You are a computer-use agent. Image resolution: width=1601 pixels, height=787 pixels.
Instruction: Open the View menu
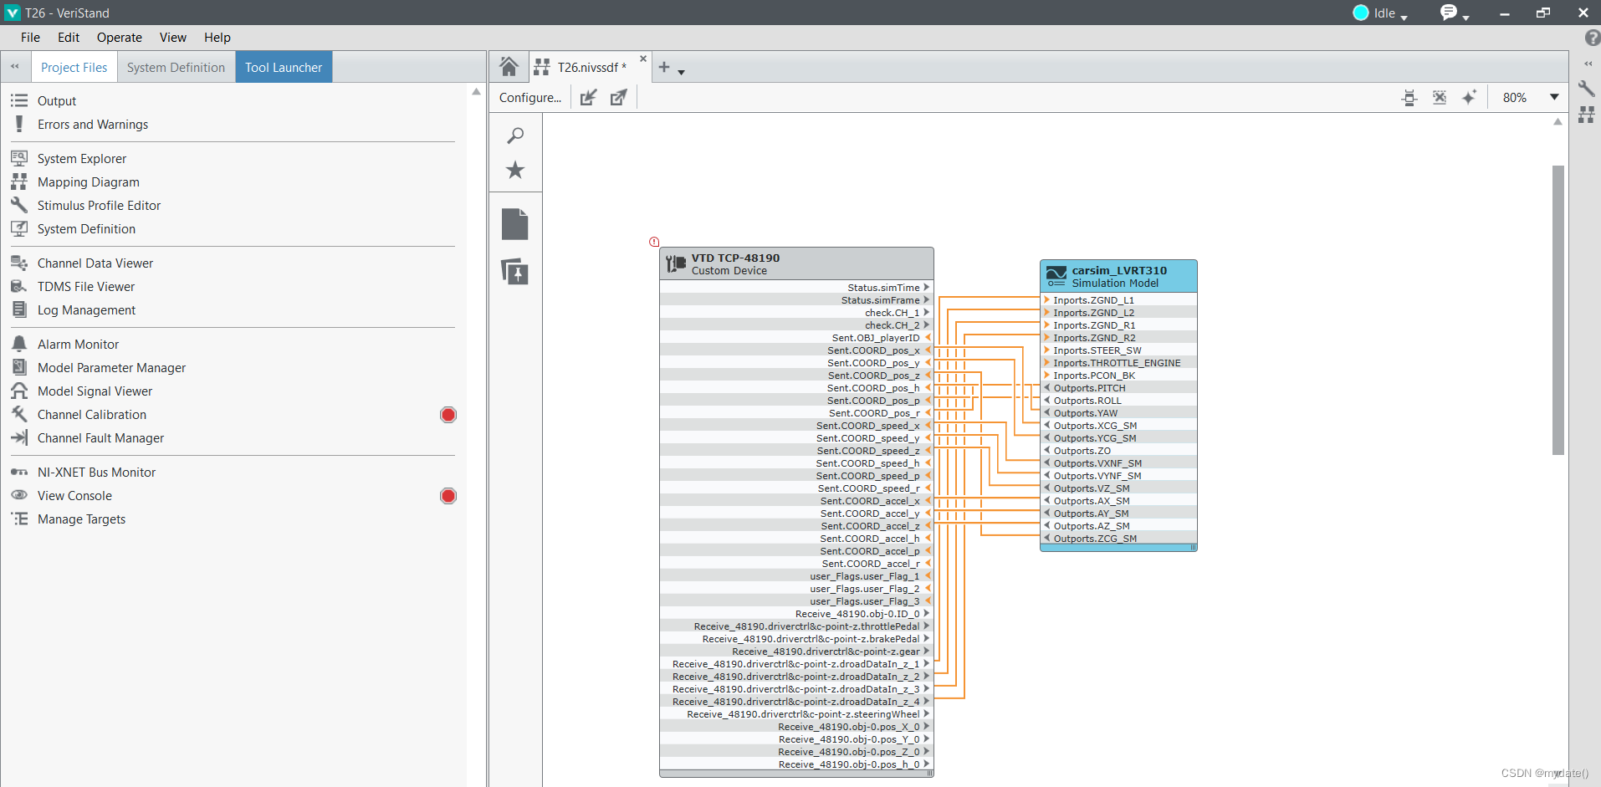(x=173, y=38)
